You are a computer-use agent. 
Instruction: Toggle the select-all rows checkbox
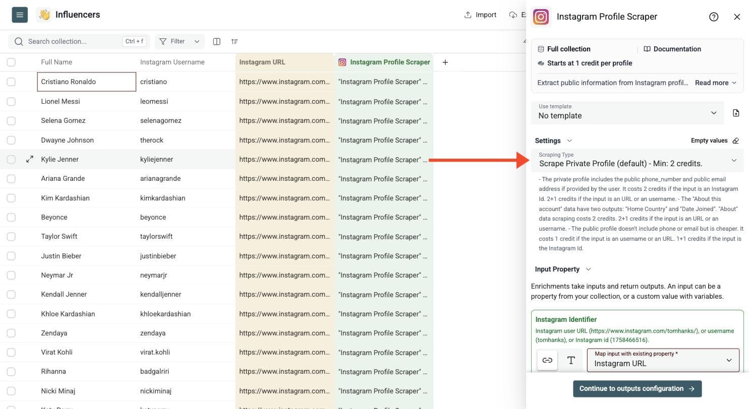pos(11,62)
